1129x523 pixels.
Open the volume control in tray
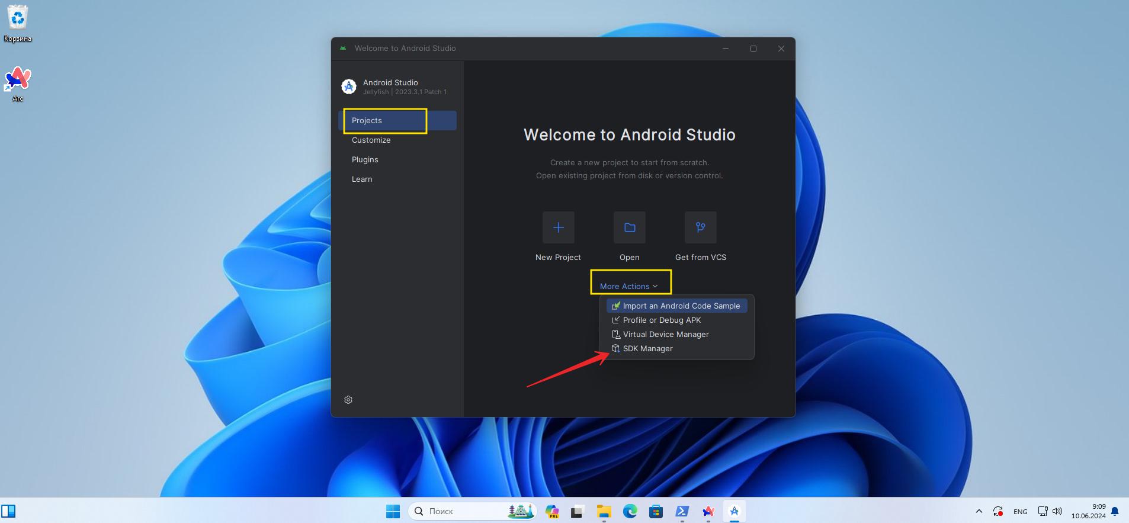[1057, 511]
